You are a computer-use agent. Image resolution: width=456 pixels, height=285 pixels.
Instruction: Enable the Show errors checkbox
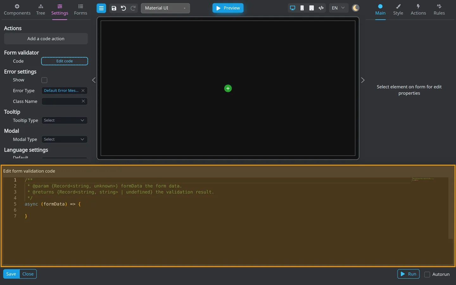(44, 80)
